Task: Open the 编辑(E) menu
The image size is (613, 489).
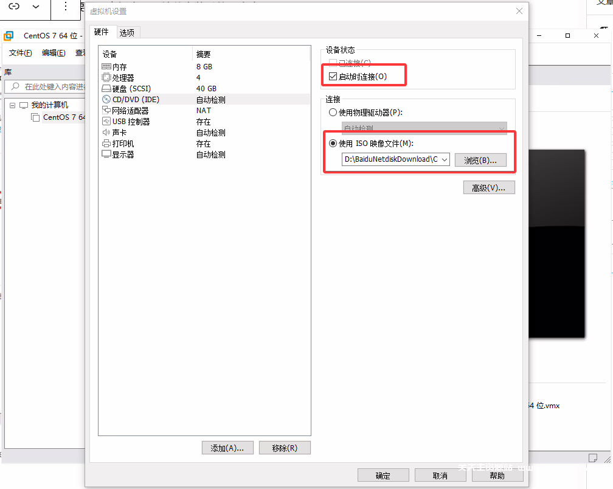Action: (x=54, y=53)
